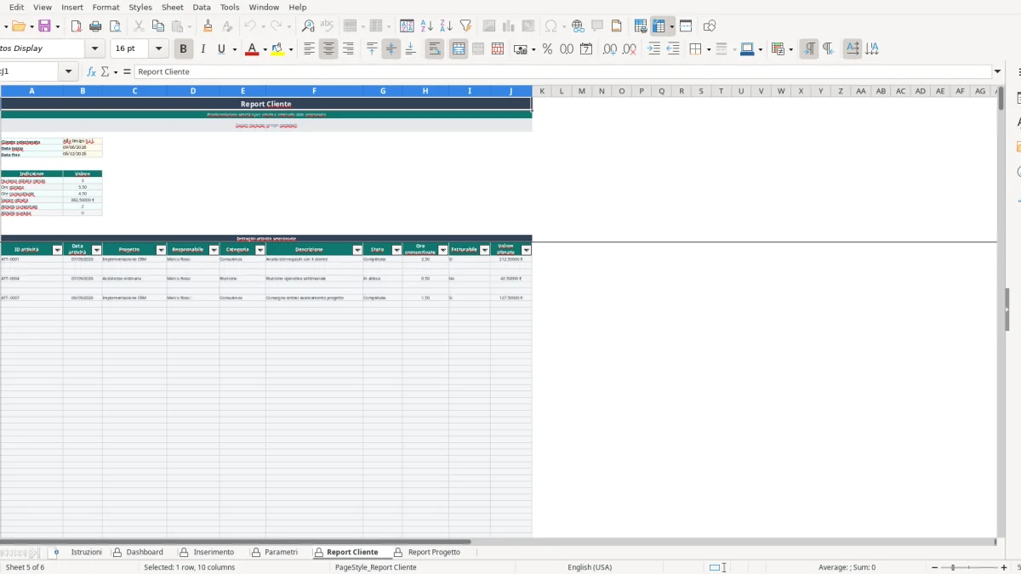Format cell as date
1021x574 pixels.
coord(586,49)
